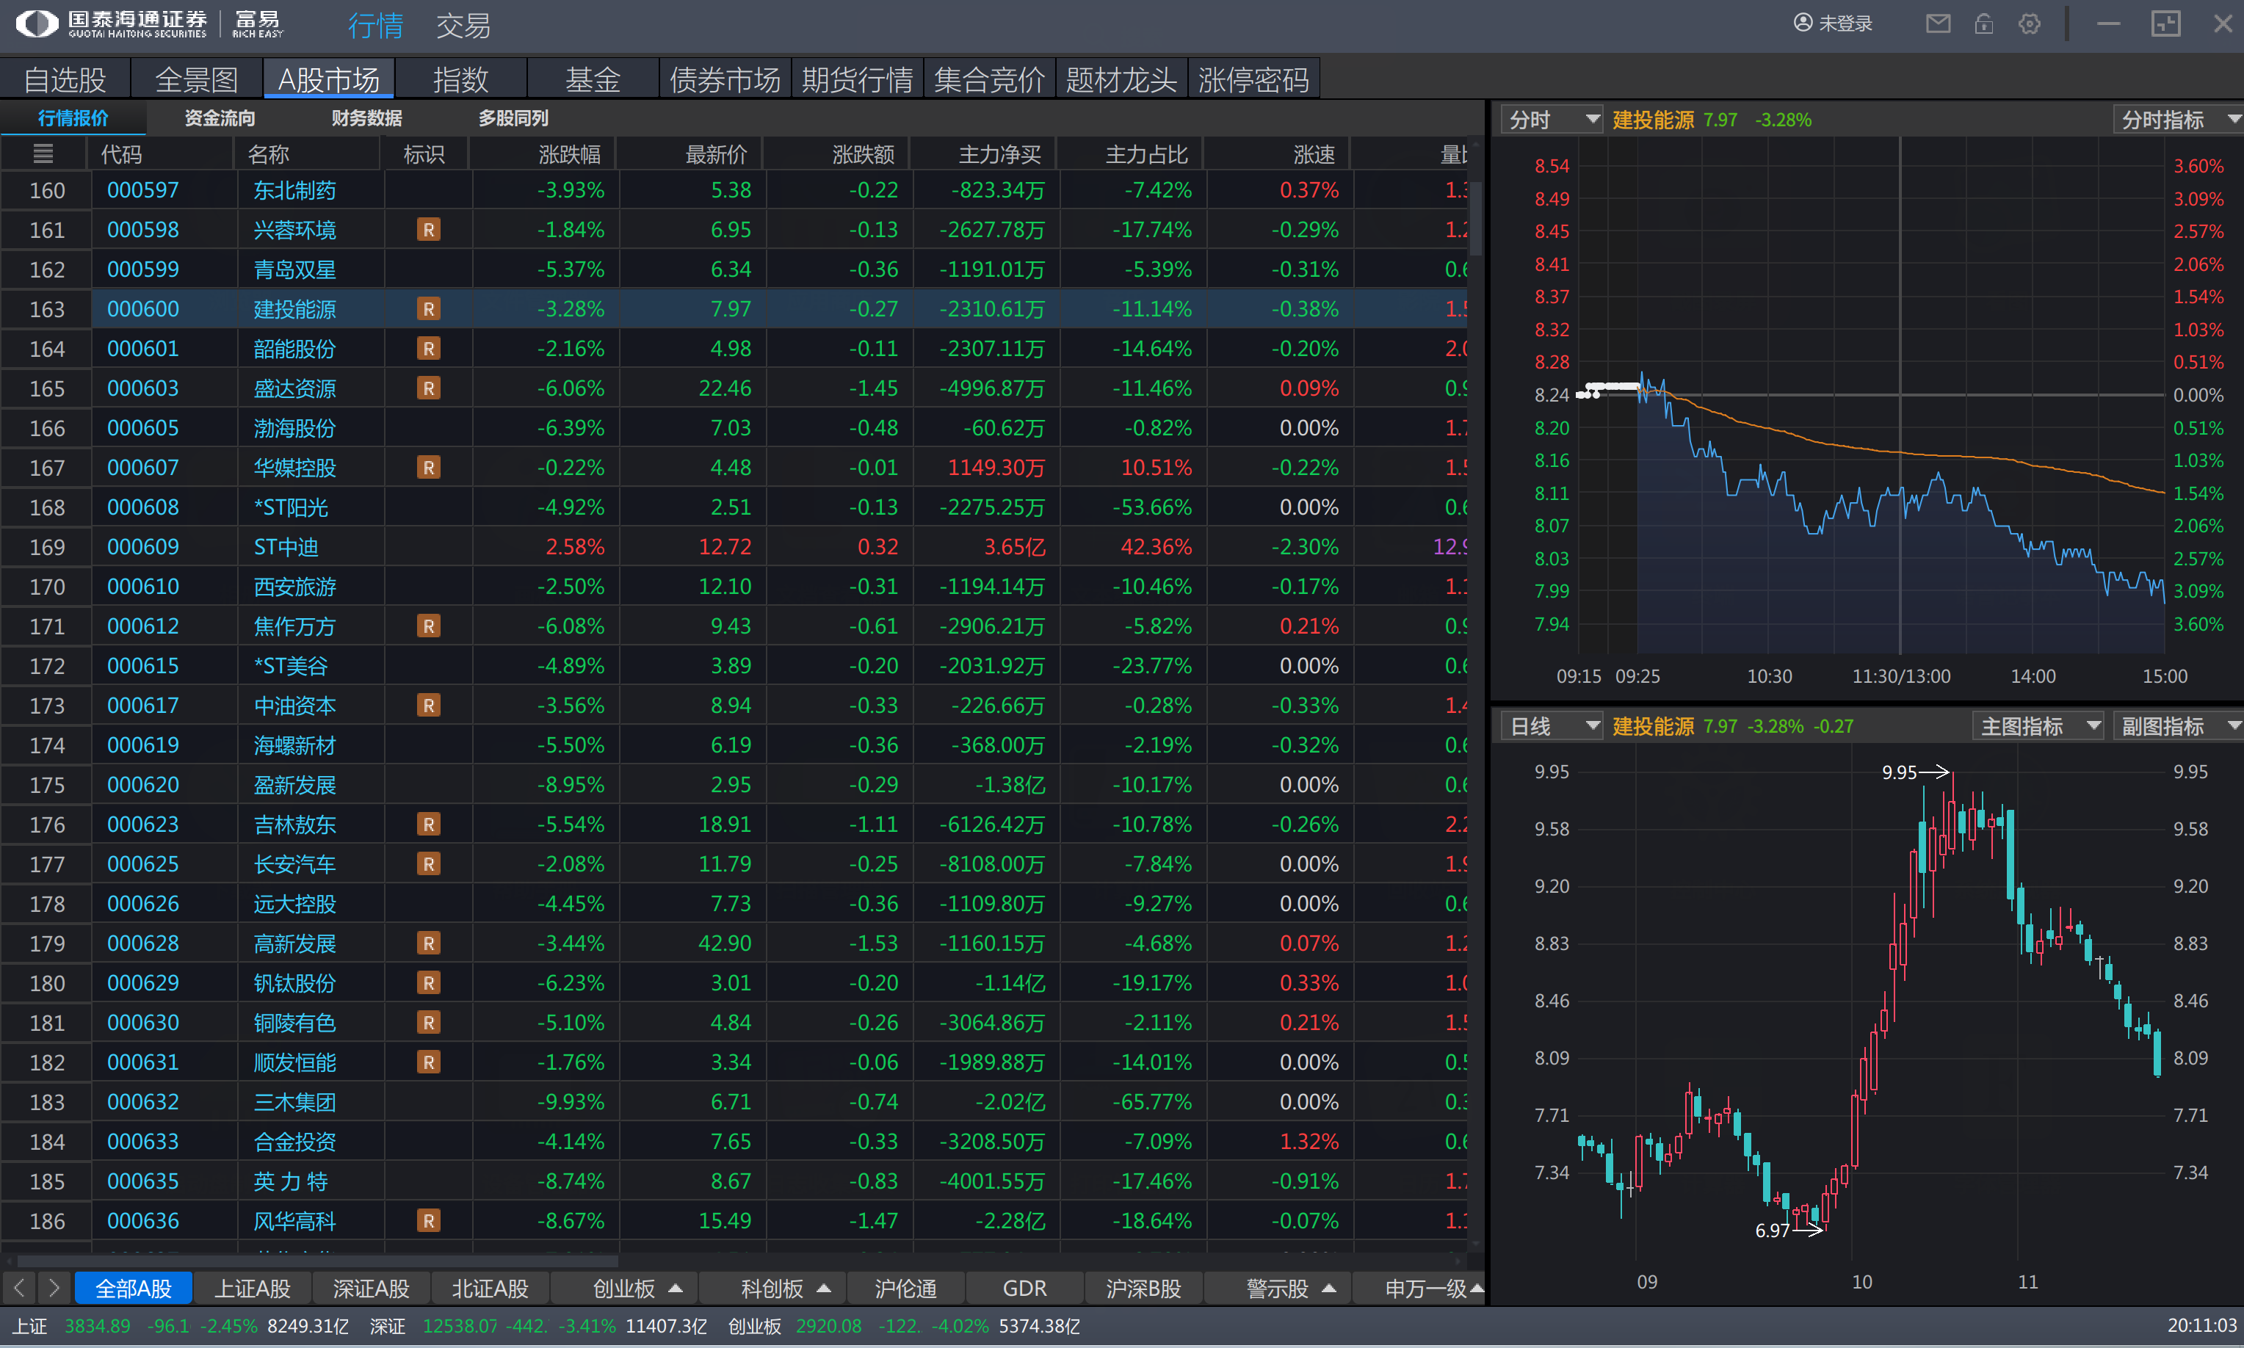Open the column list menu icon

[x=43, y=153]
